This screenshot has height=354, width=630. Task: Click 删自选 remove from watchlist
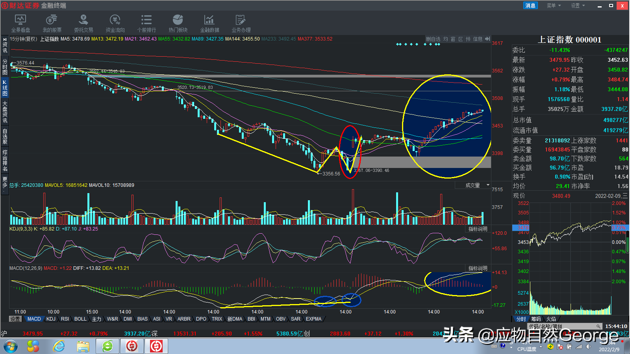pos(433,39)
